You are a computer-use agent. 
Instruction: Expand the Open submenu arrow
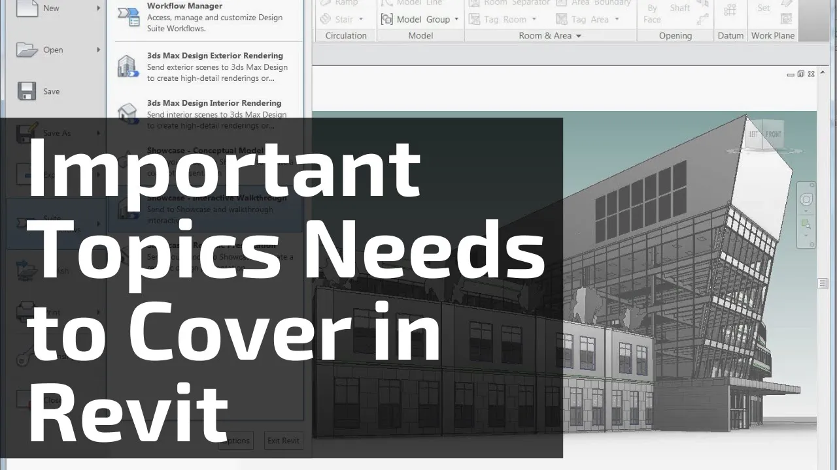(x=99, y=50)
